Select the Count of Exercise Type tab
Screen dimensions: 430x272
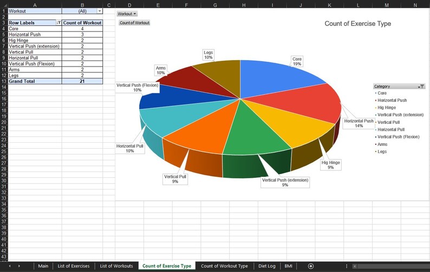pos(167,266)
